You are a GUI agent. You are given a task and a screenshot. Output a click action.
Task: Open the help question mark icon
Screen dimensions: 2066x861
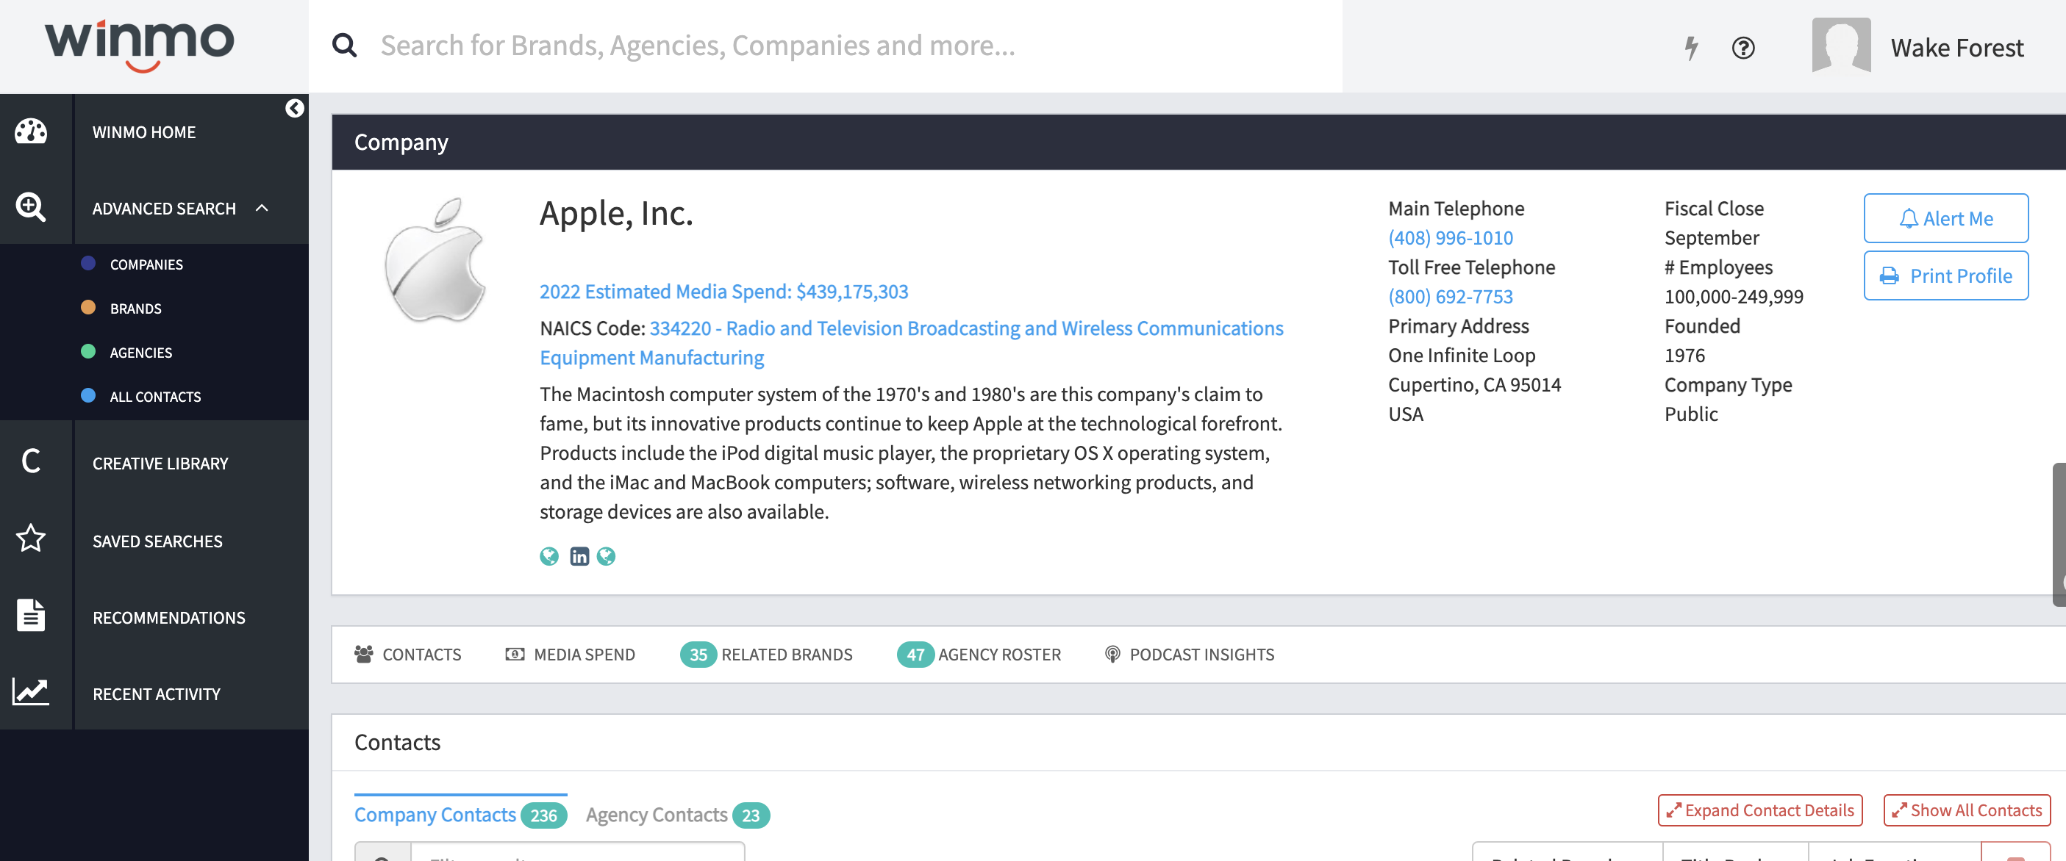click(x=1742, y=47)
